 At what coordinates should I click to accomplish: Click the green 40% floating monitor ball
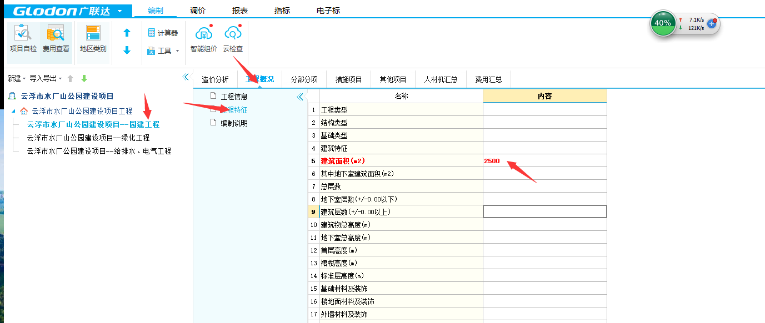(x=663, y=23)
